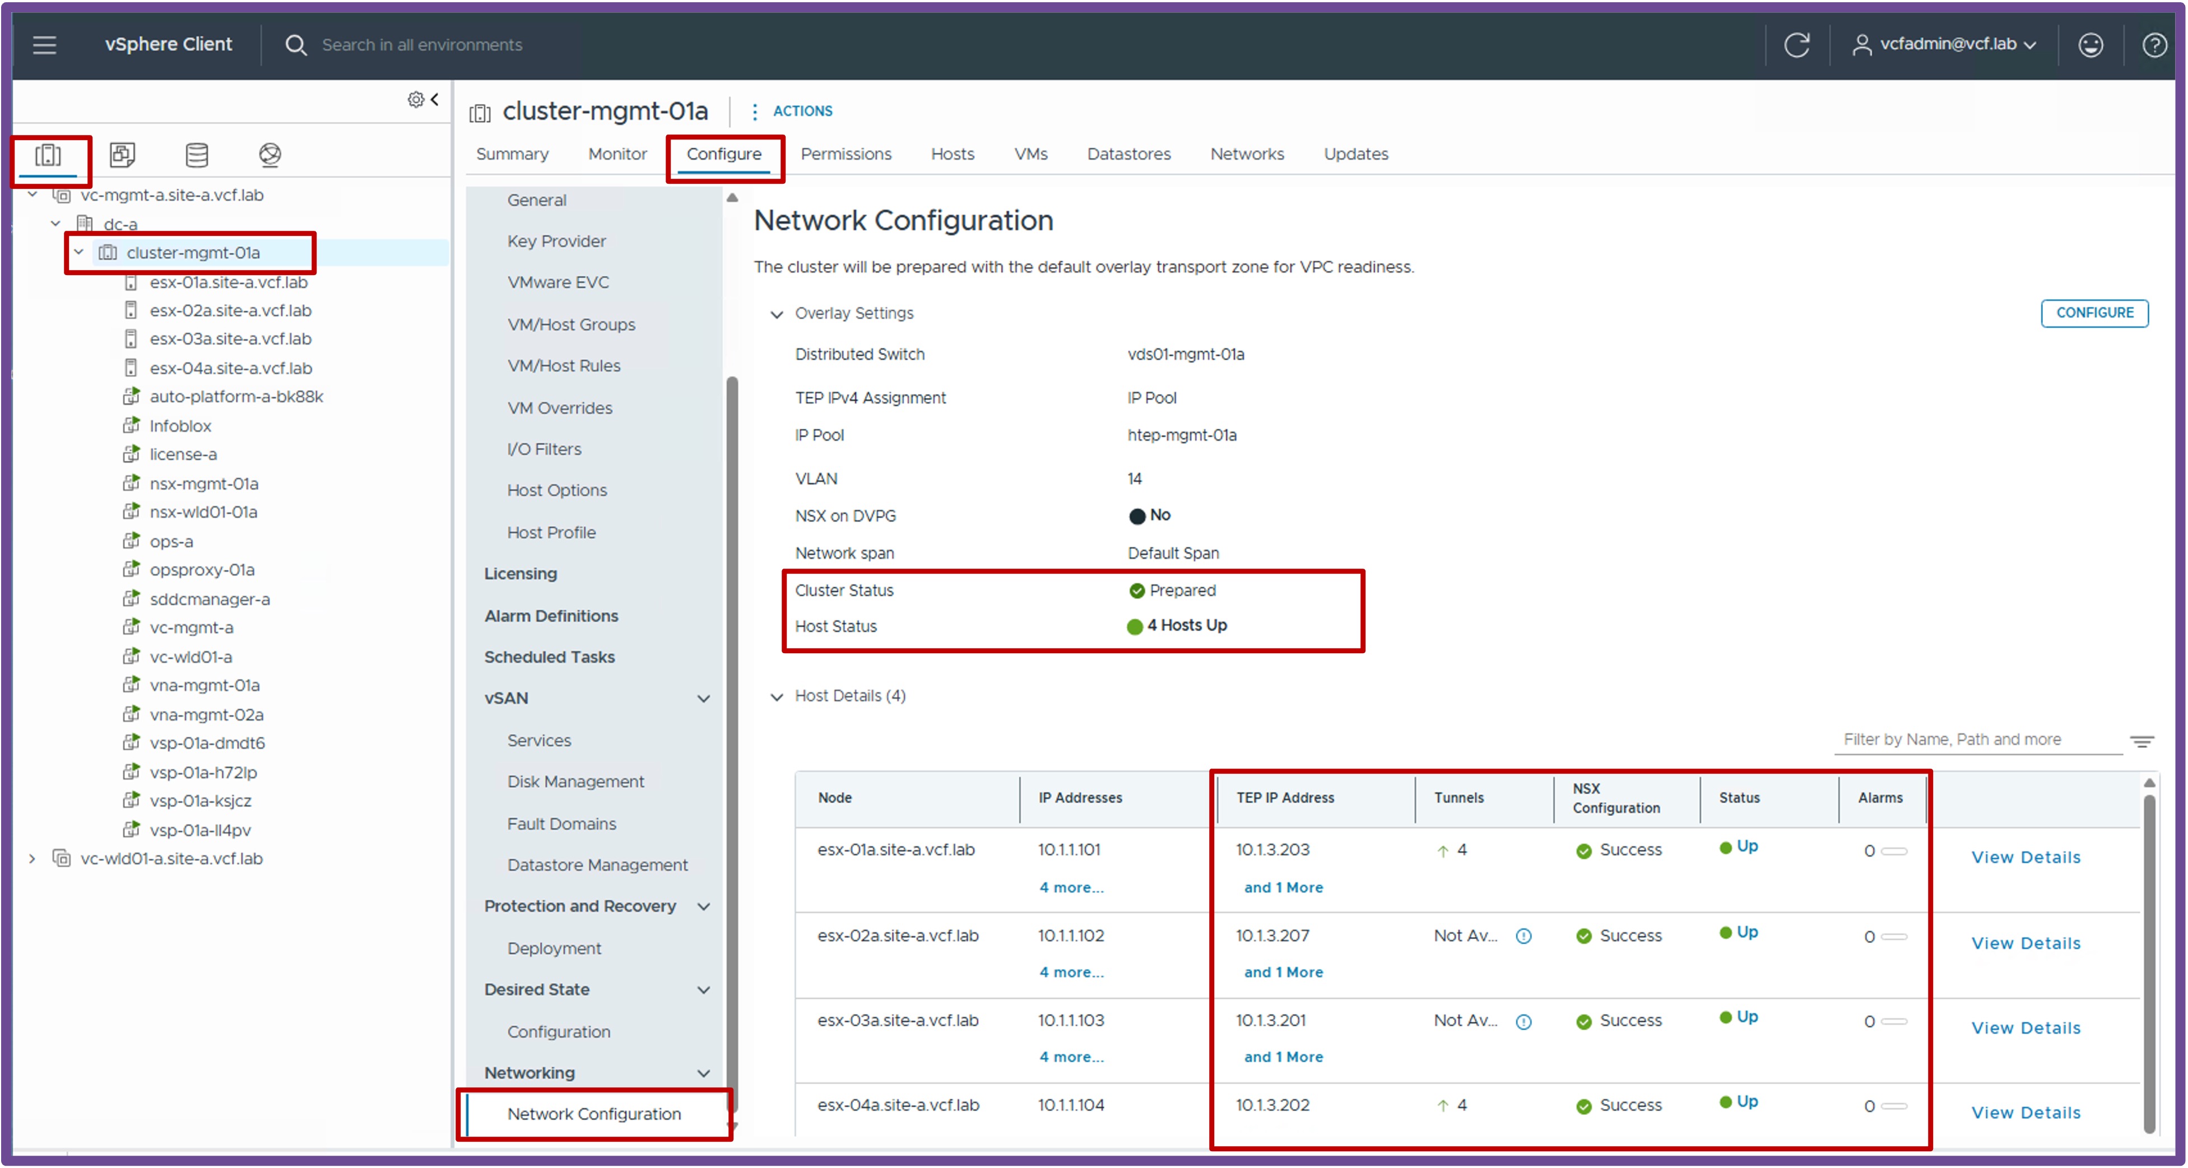Open the Datastores tab
This screenshot has width=2188, height=1168.
click(1129, 153)
